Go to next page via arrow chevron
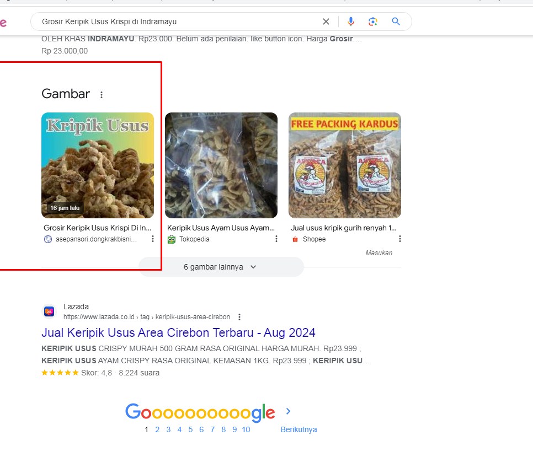 tap(288, 411)
